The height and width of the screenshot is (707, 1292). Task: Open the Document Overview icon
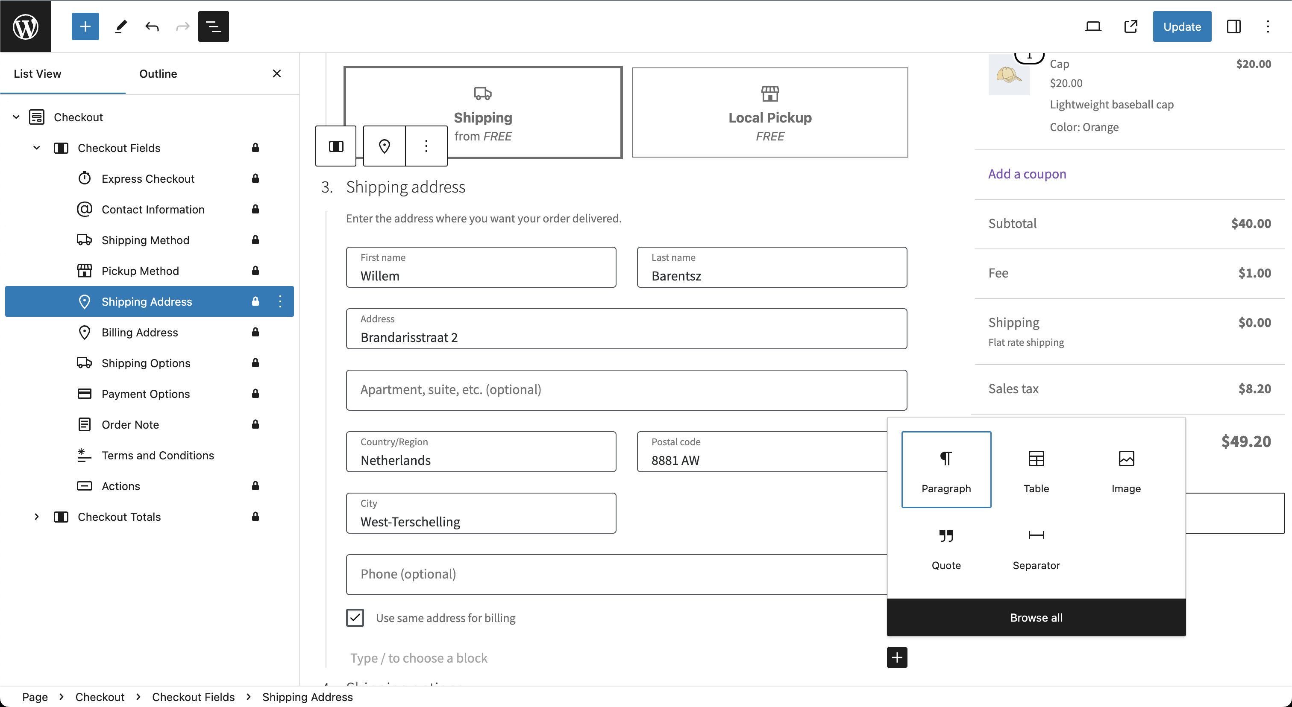pos(213,26)
